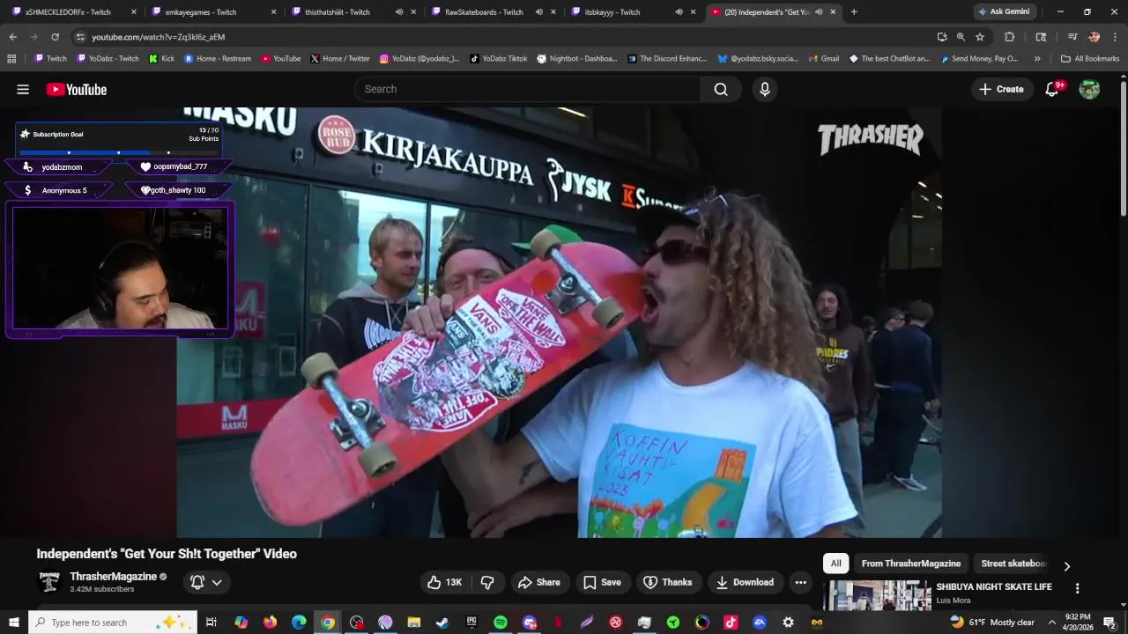This screenshot has height=634, width=1128.
Task: Mute the itsbkayyy tab audio icon
Action: [679, 12]
